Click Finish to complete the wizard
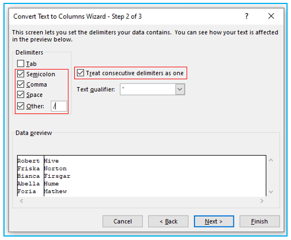291x240 pixels. [x=260, y=221]
